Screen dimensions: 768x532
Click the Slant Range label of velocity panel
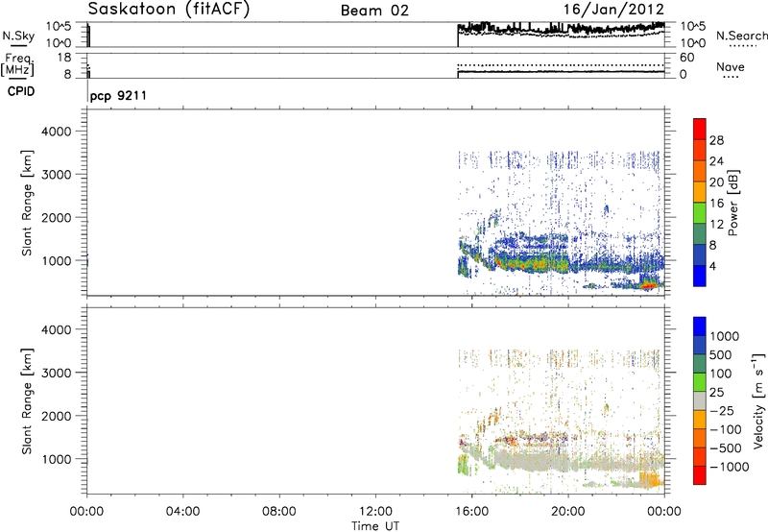tap(27, 400)
